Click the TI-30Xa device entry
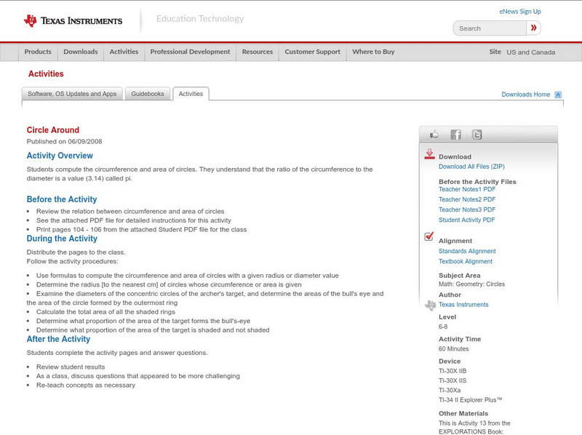Viewport: 582px width, 435px height. click(450, 391)
